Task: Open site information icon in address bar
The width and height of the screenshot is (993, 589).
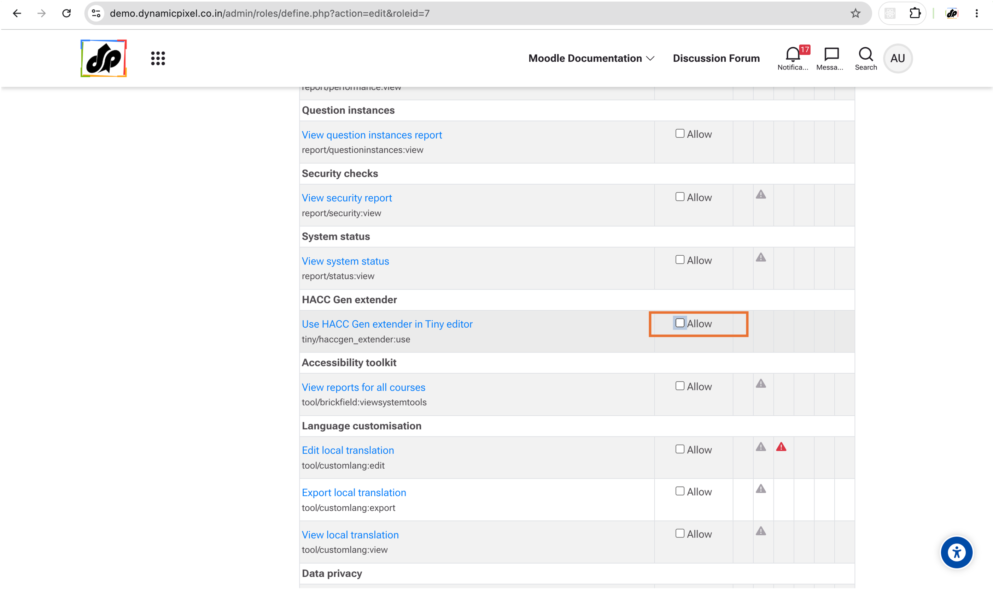Action: pos(96,13)
